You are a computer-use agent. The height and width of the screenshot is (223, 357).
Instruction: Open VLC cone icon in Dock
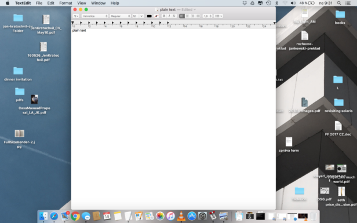pyautogui.click(x=181, y=215)
